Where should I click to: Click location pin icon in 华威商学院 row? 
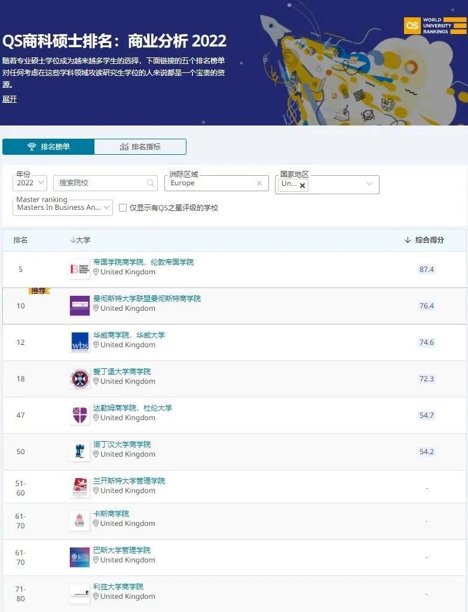point(96,345)
